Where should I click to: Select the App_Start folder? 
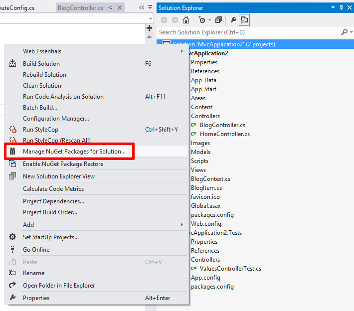(x=203, y=89)
